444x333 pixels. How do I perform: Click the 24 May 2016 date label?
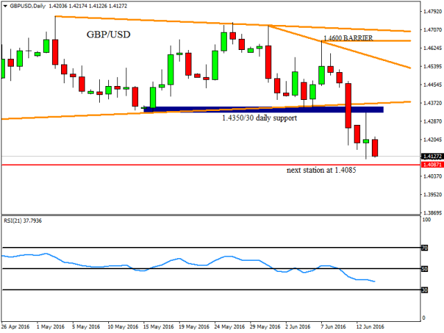pyautogui.click(x=230, y=327)
